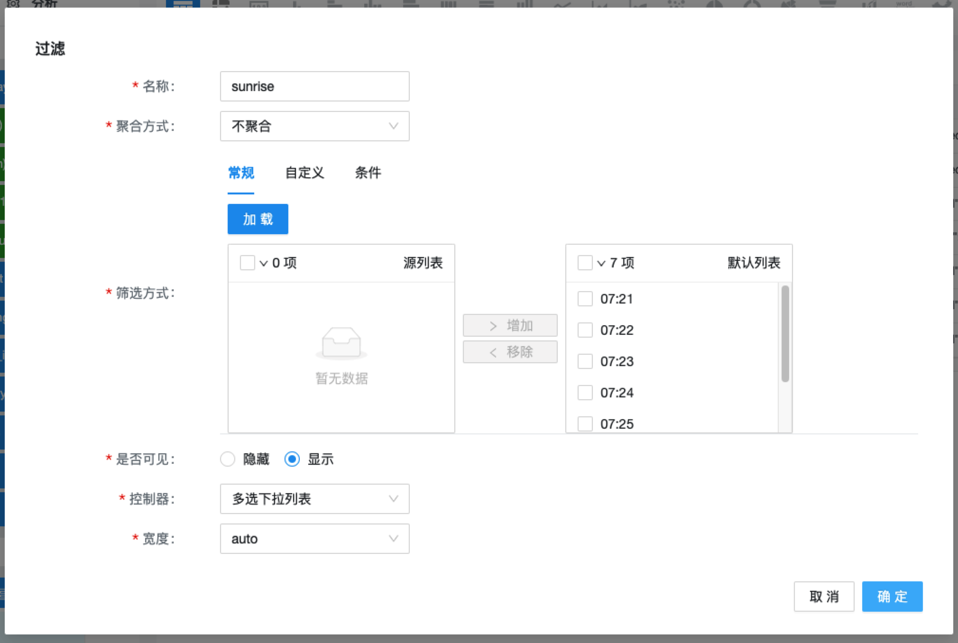
Task: Click the 确定 button to confirm
Action: point(892,597)
